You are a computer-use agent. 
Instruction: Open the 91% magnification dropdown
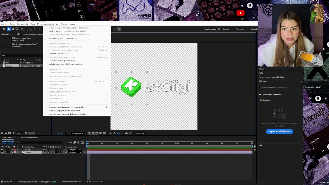point(66,133)
